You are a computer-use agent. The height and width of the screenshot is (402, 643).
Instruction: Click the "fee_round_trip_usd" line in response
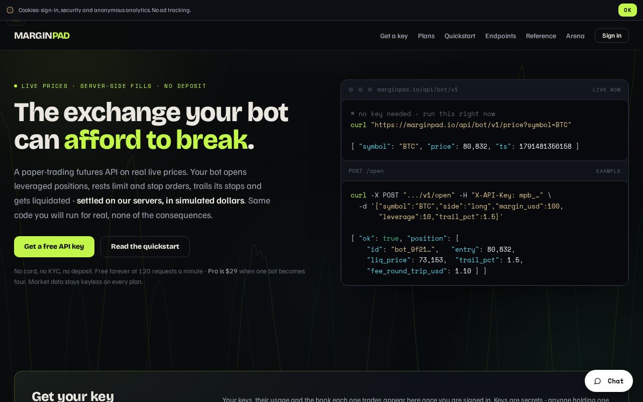click(426, 271)
